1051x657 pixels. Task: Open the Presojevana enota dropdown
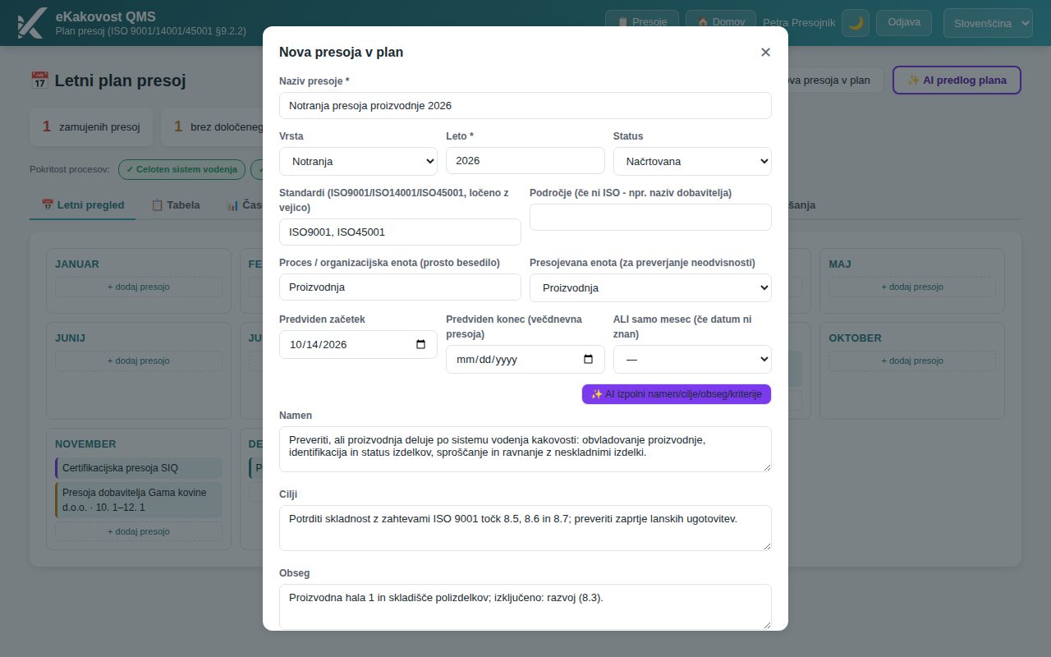pos(650,288)
